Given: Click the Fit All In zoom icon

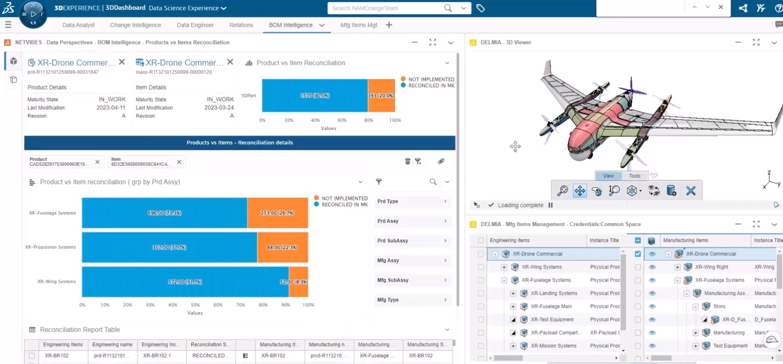Looking at the screenshot, I should click(x=562, y=191).
